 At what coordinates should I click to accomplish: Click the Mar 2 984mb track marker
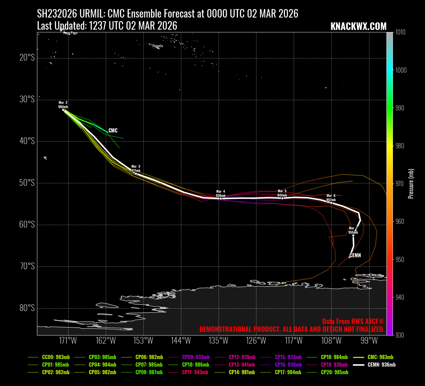63,110
